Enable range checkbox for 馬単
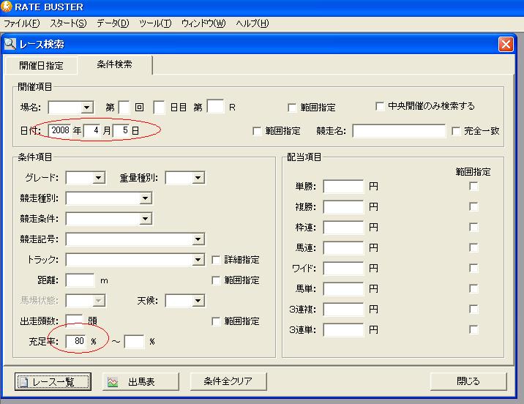Viewport: 524px width, 404px height. click(474, 288)
